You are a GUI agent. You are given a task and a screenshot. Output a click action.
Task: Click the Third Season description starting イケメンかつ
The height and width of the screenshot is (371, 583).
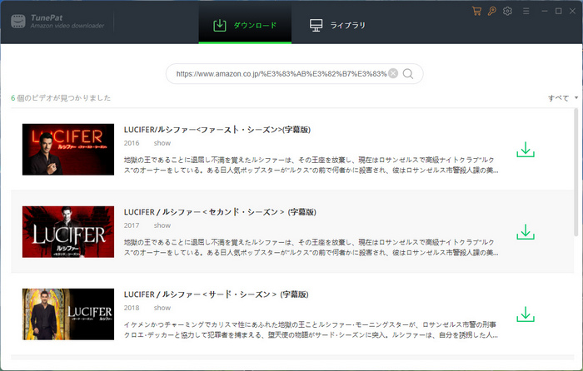(x=311, y=329)
